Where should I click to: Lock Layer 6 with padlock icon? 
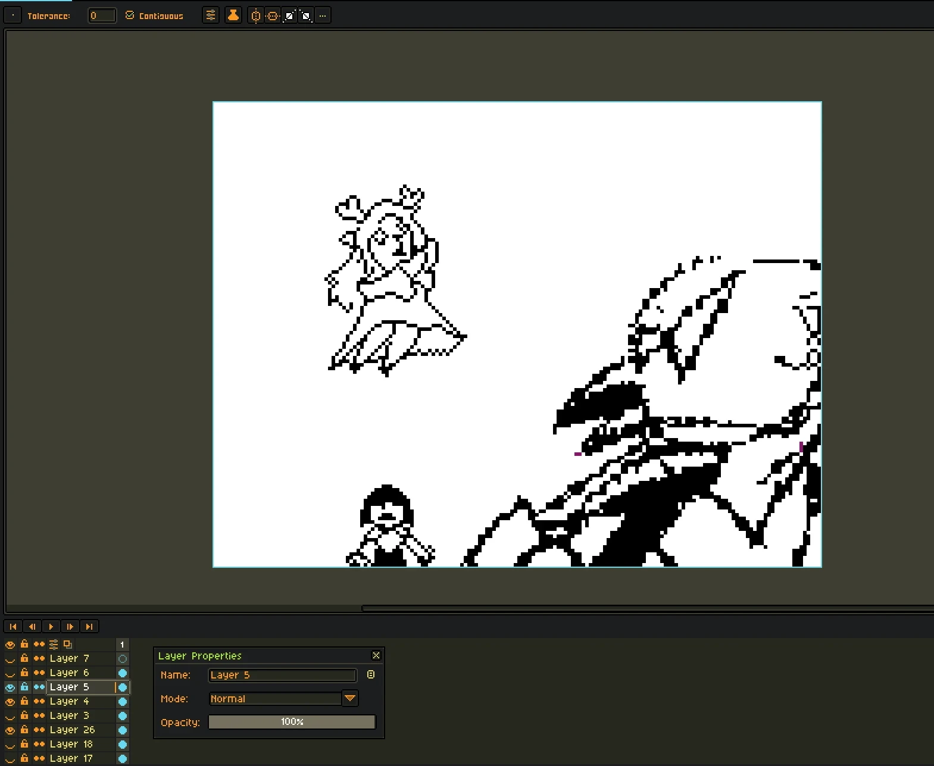[24, 673]
